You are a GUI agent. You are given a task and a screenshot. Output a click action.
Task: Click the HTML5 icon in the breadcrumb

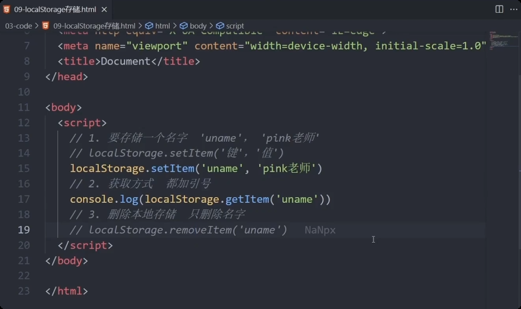coord(46,26)
